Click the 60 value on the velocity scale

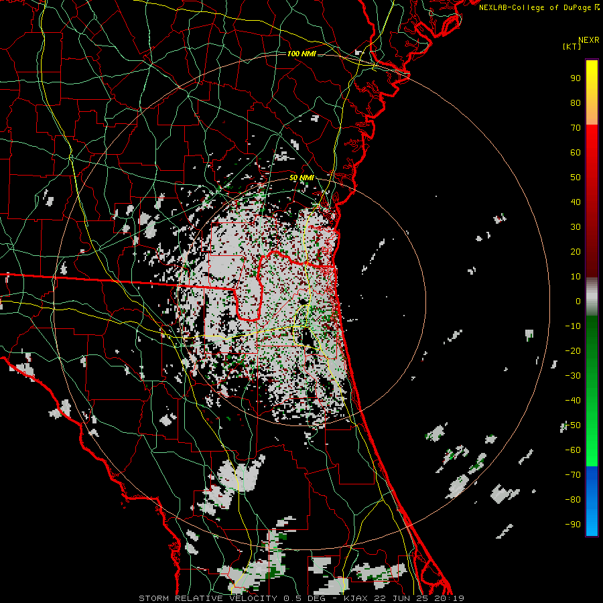pyautogui.click(x=576, y=152)
